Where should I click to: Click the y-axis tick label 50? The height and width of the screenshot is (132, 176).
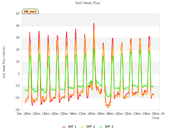coord(18,13)
